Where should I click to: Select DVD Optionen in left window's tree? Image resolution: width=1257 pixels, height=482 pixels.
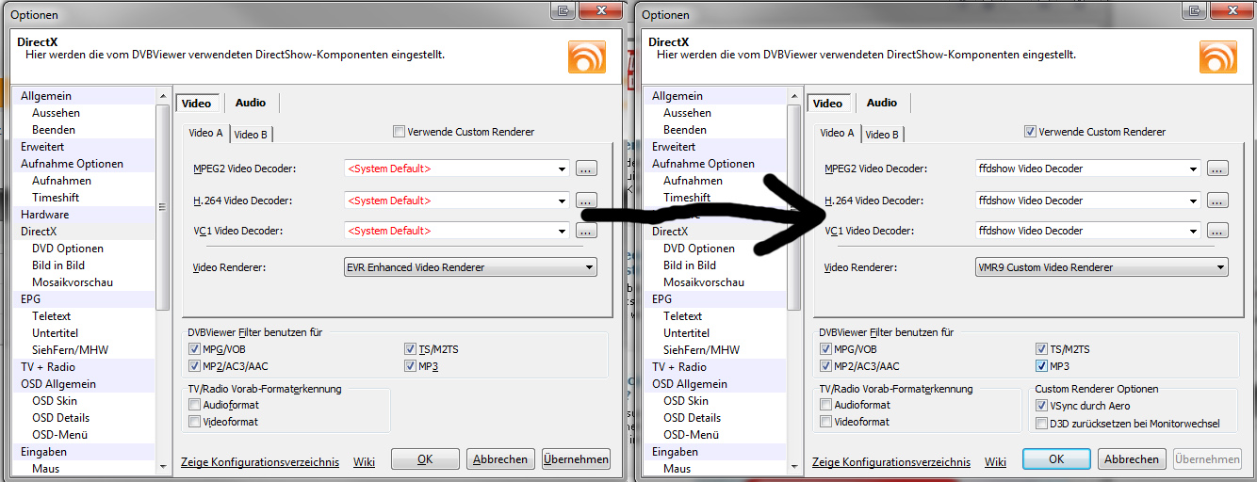pos(68,249)
